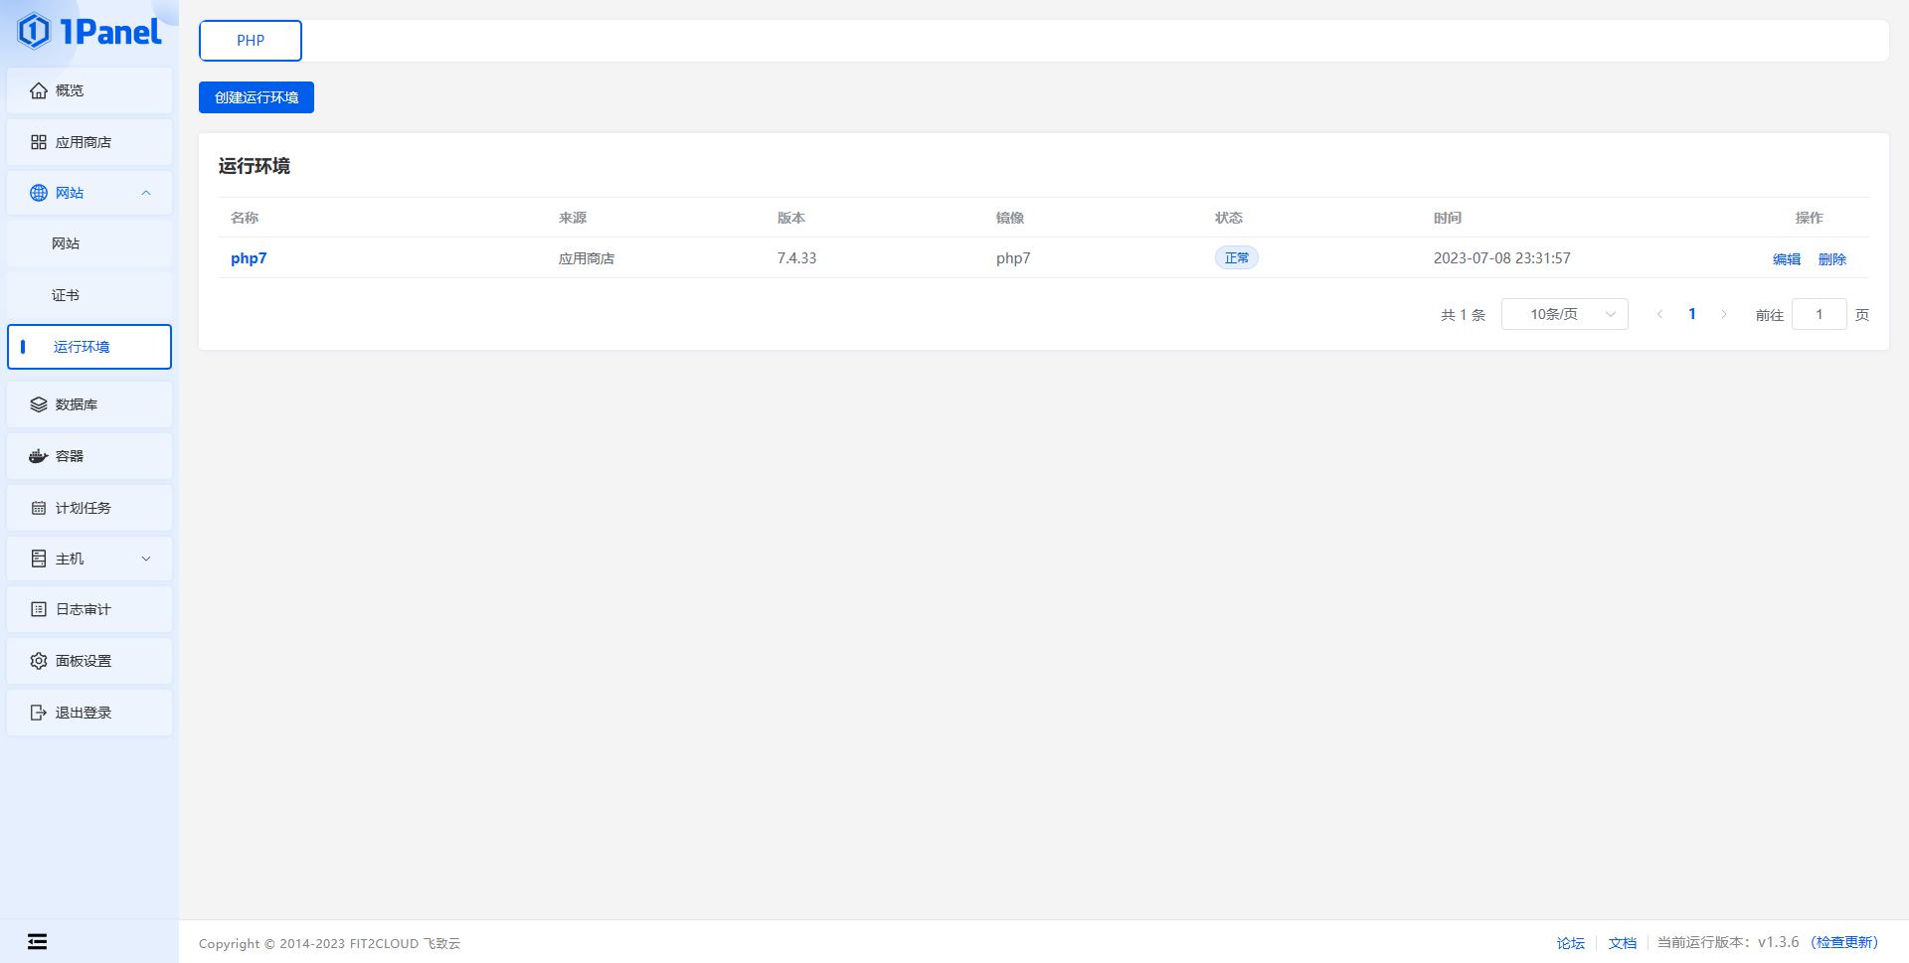The height and width of the screenshot is (963, 1909).
Task: Open the 论坛 footer link
Action: click(1571, 943)
